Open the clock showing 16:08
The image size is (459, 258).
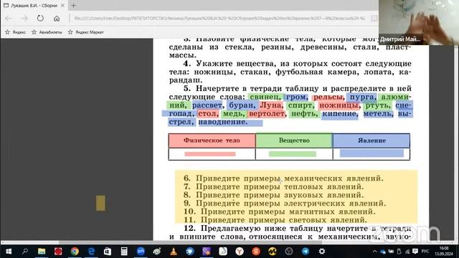(x=444, y=252)
